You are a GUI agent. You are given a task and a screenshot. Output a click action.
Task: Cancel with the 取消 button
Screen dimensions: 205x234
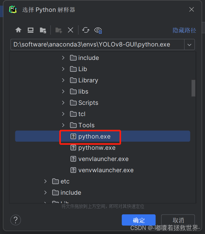(x=178, y=220)
